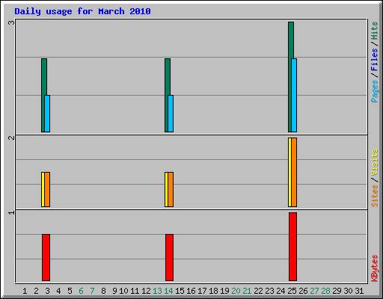
Task: Click the 'Files' legend label
Action: pos(375,59)
